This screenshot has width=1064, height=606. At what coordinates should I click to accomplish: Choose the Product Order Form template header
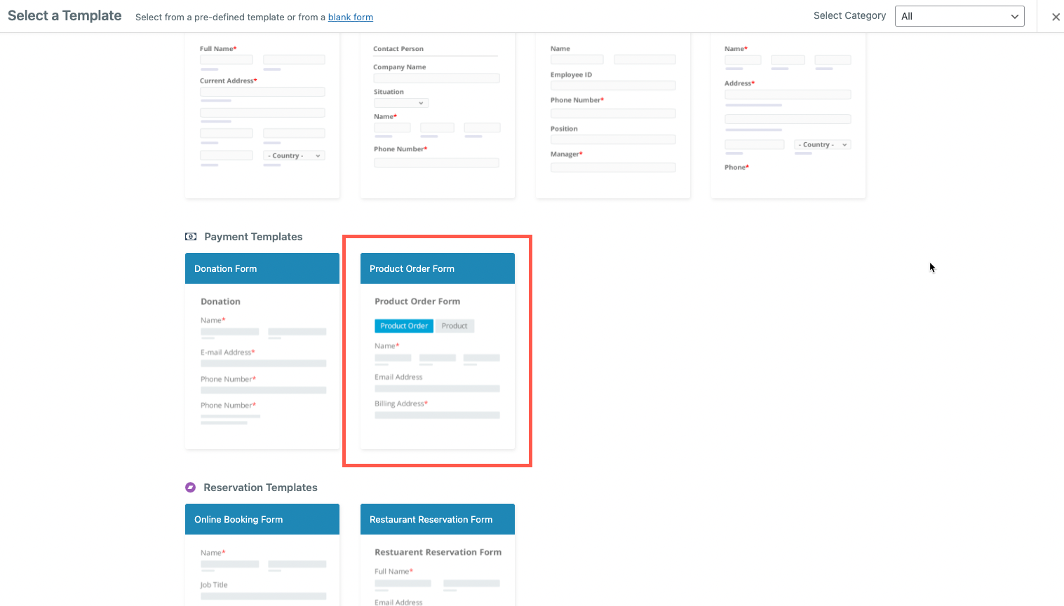tap(438, 268)
